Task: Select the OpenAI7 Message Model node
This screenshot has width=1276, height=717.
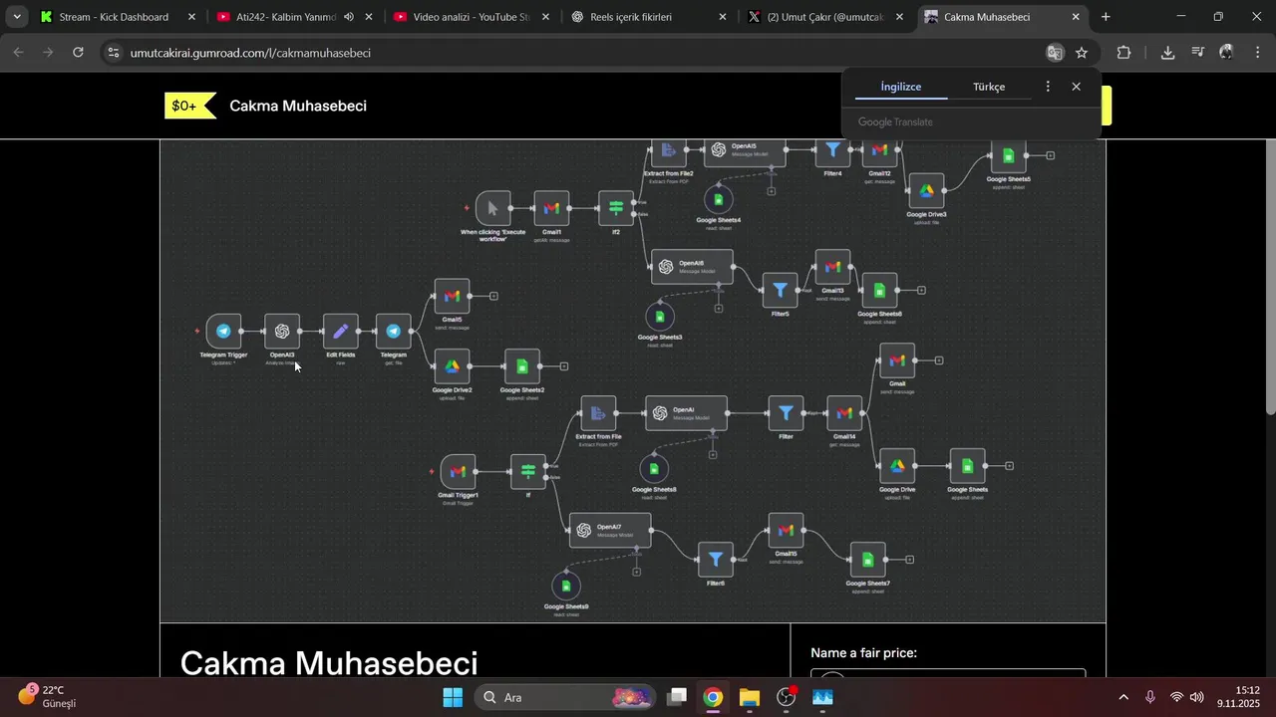Action: pos(610,530)
